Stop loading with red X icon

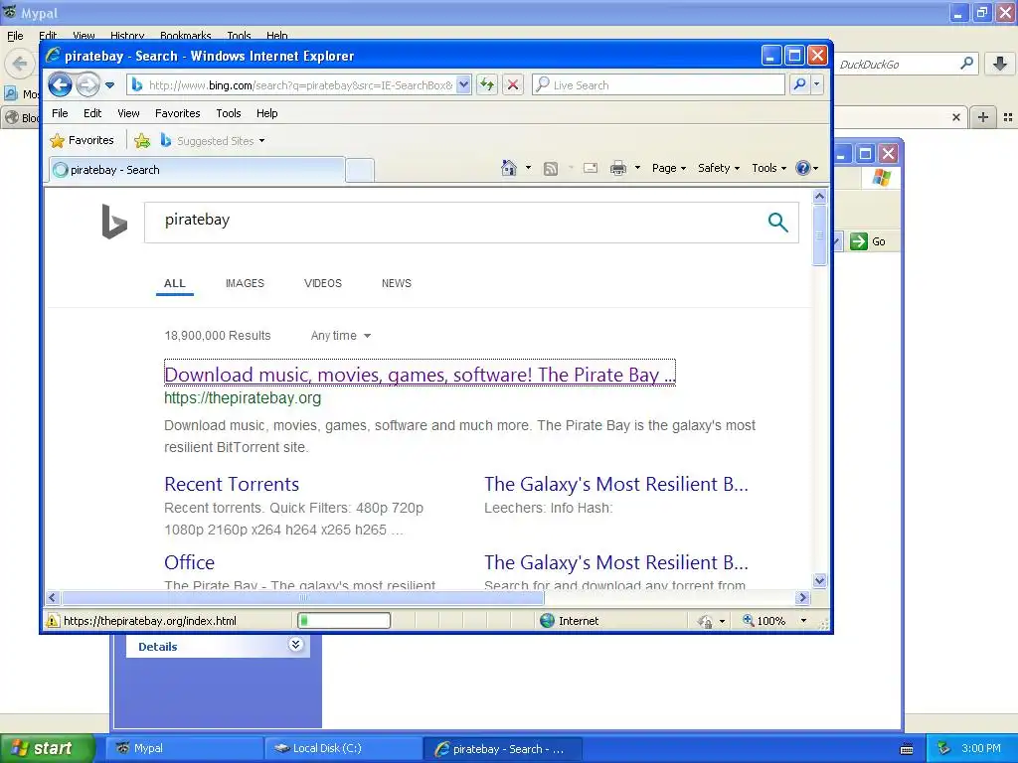click(513, 85)
